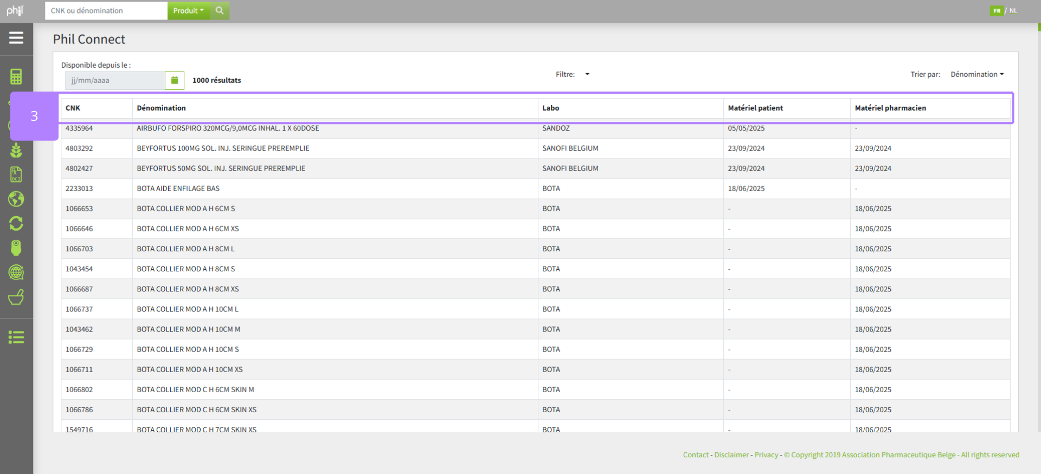
Task: Click the jj/mm/aaaa date input field
Action: 115,80
